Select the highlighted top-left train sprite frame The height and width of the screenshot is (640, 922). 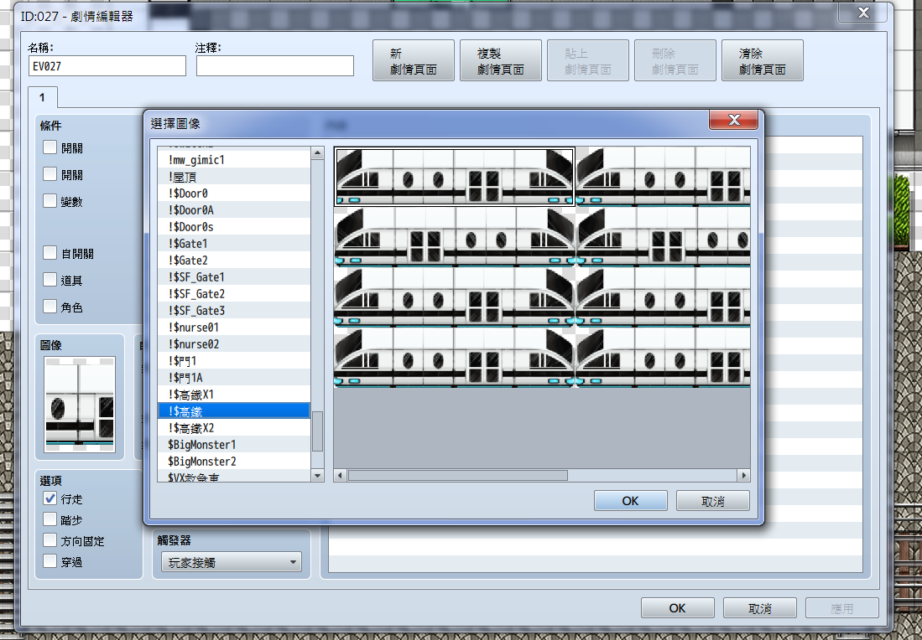coord(455,177)
